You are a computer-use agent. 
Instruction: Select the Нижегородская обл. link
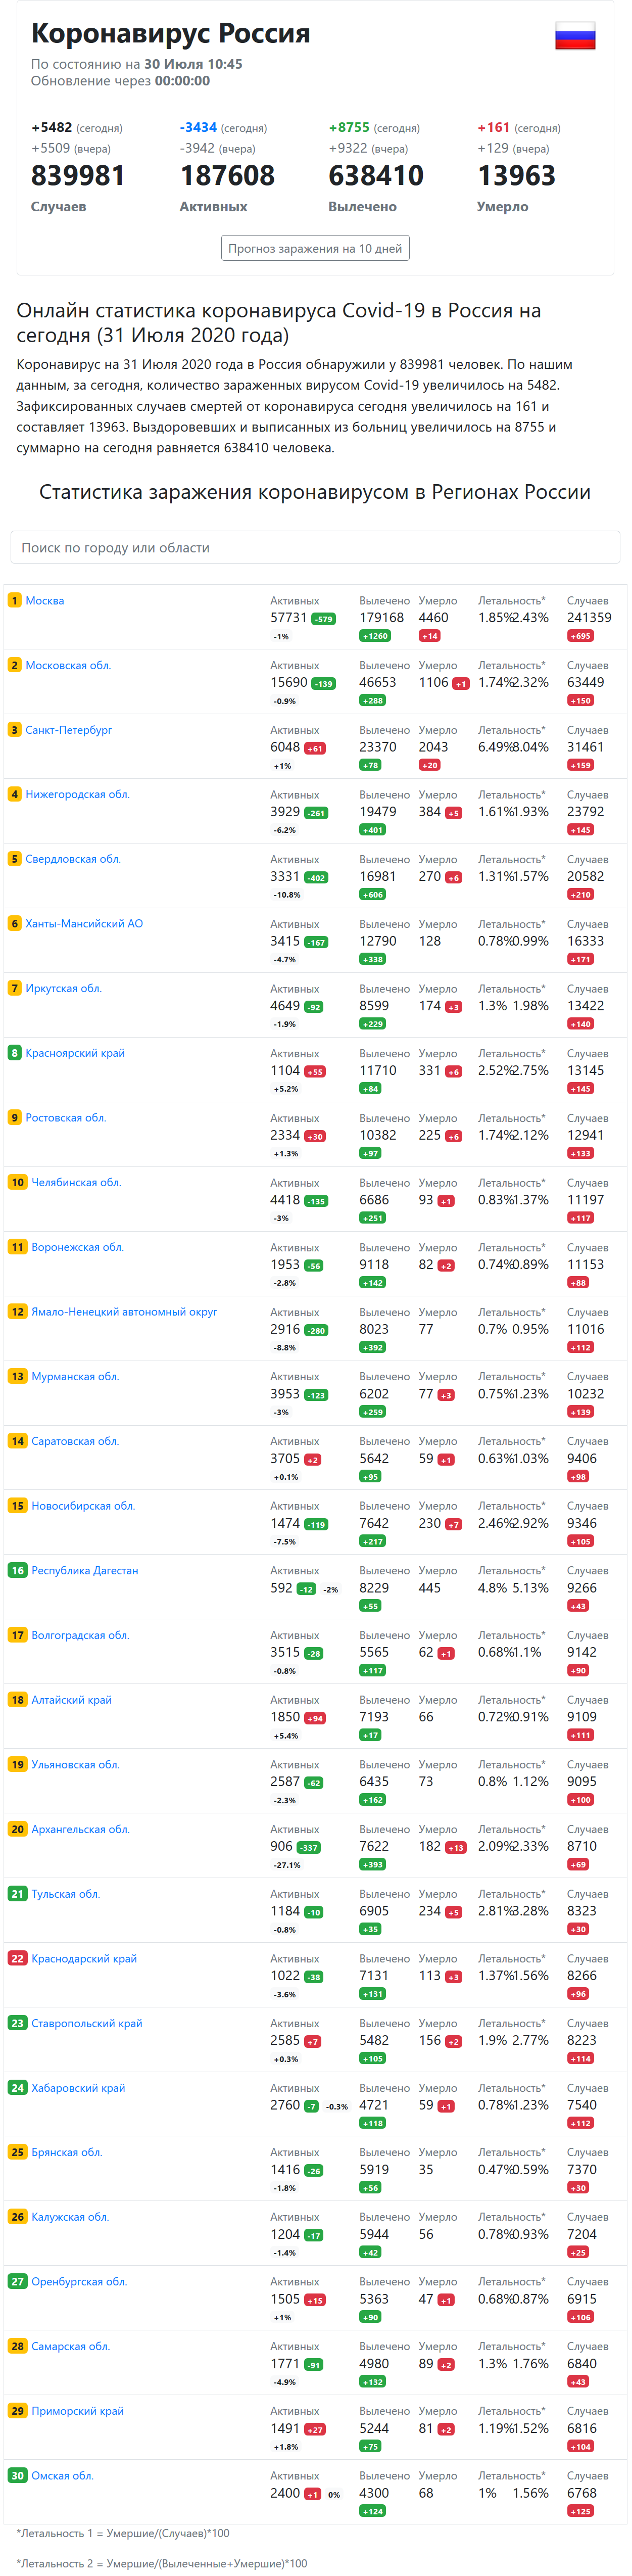tap(78, 794)
